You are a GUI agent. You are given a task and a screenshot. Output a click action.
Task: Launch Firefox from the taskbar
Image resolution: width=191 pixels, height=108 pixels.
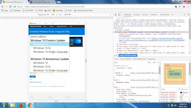point(21,105)
